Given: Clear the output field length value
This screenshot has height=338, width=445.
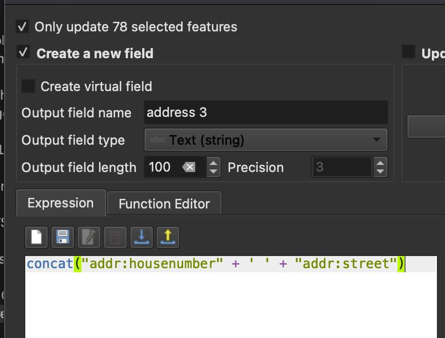Looking at the screenshot, I should [x=189, y=167].
